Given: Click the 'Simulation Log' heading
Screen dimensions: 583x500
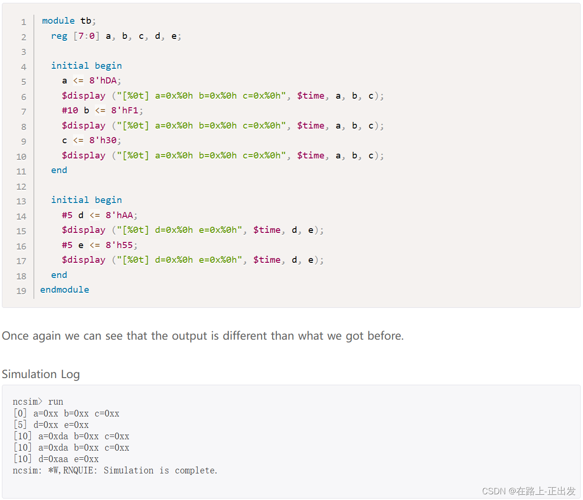Looking at the screenshot, I should coord(41,374).
